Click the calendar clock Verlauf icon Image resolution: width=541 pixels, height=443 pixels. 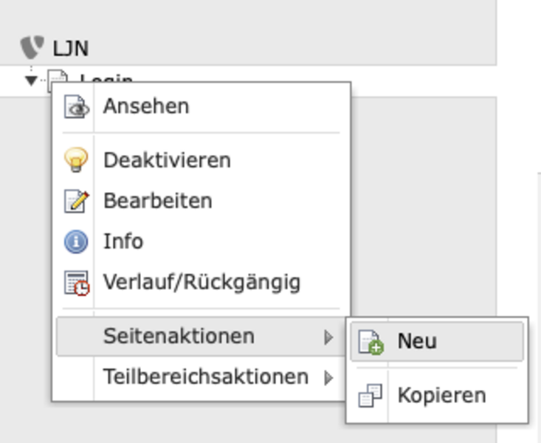(x=77, y=283)
